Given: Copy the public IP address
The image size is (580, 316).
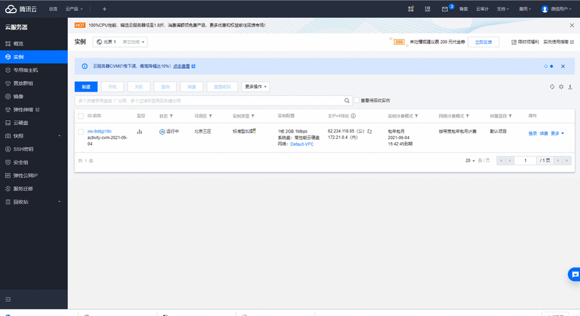Looking at the screenshot, I should click(x=369, y=131).
